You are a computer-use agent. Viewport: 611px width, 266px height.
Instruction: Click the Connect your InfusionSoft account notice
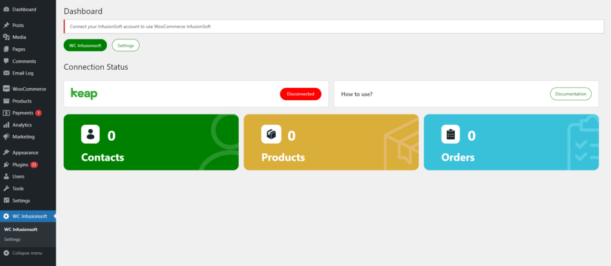(334, 27)
